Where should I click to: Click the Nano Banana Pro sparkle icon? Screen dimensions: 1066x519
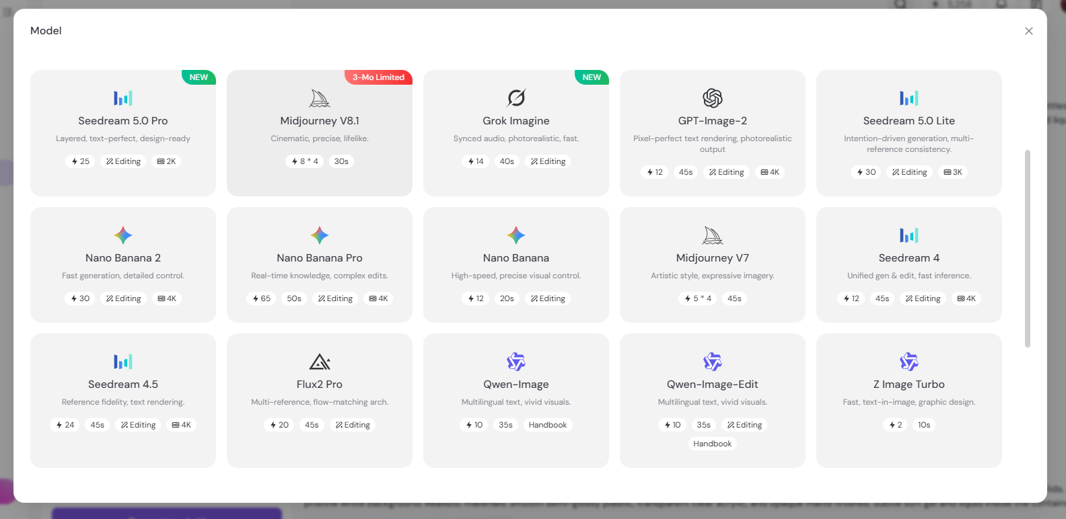[320, 235]
